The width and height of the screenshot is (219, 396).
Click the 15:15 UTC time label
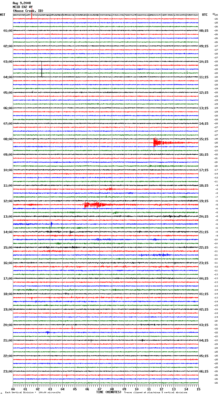pos(204,139)
